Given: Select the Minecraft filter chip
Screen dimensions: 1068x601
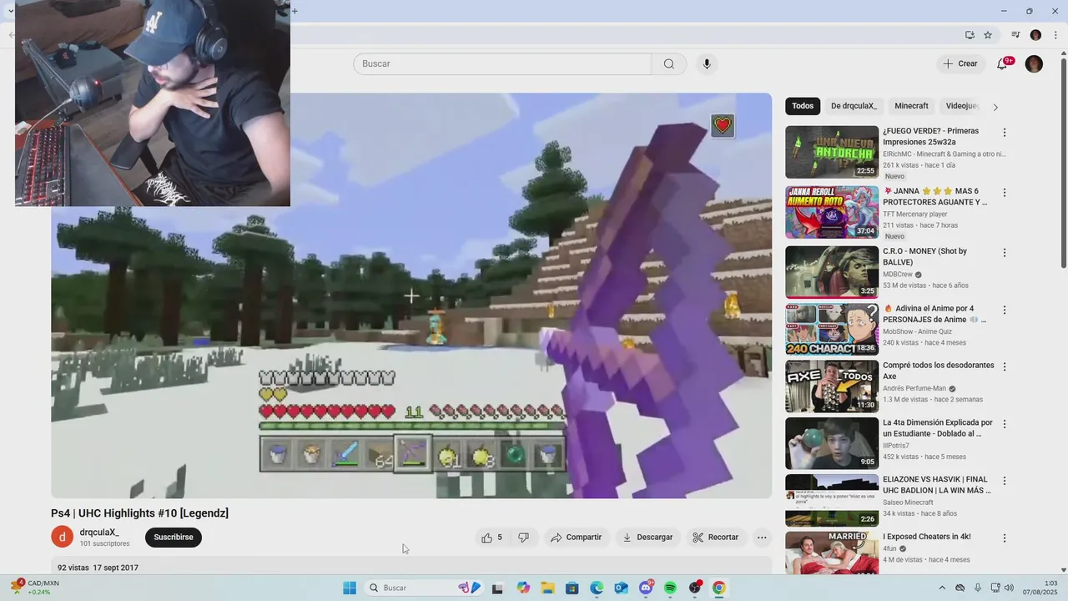Looking at the screenshot, I should click(911, 106).
